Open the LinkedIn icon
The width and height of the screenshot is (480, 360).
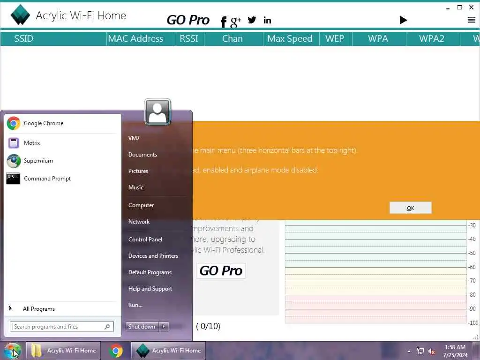pyautogui.click(x=267, y=20)
